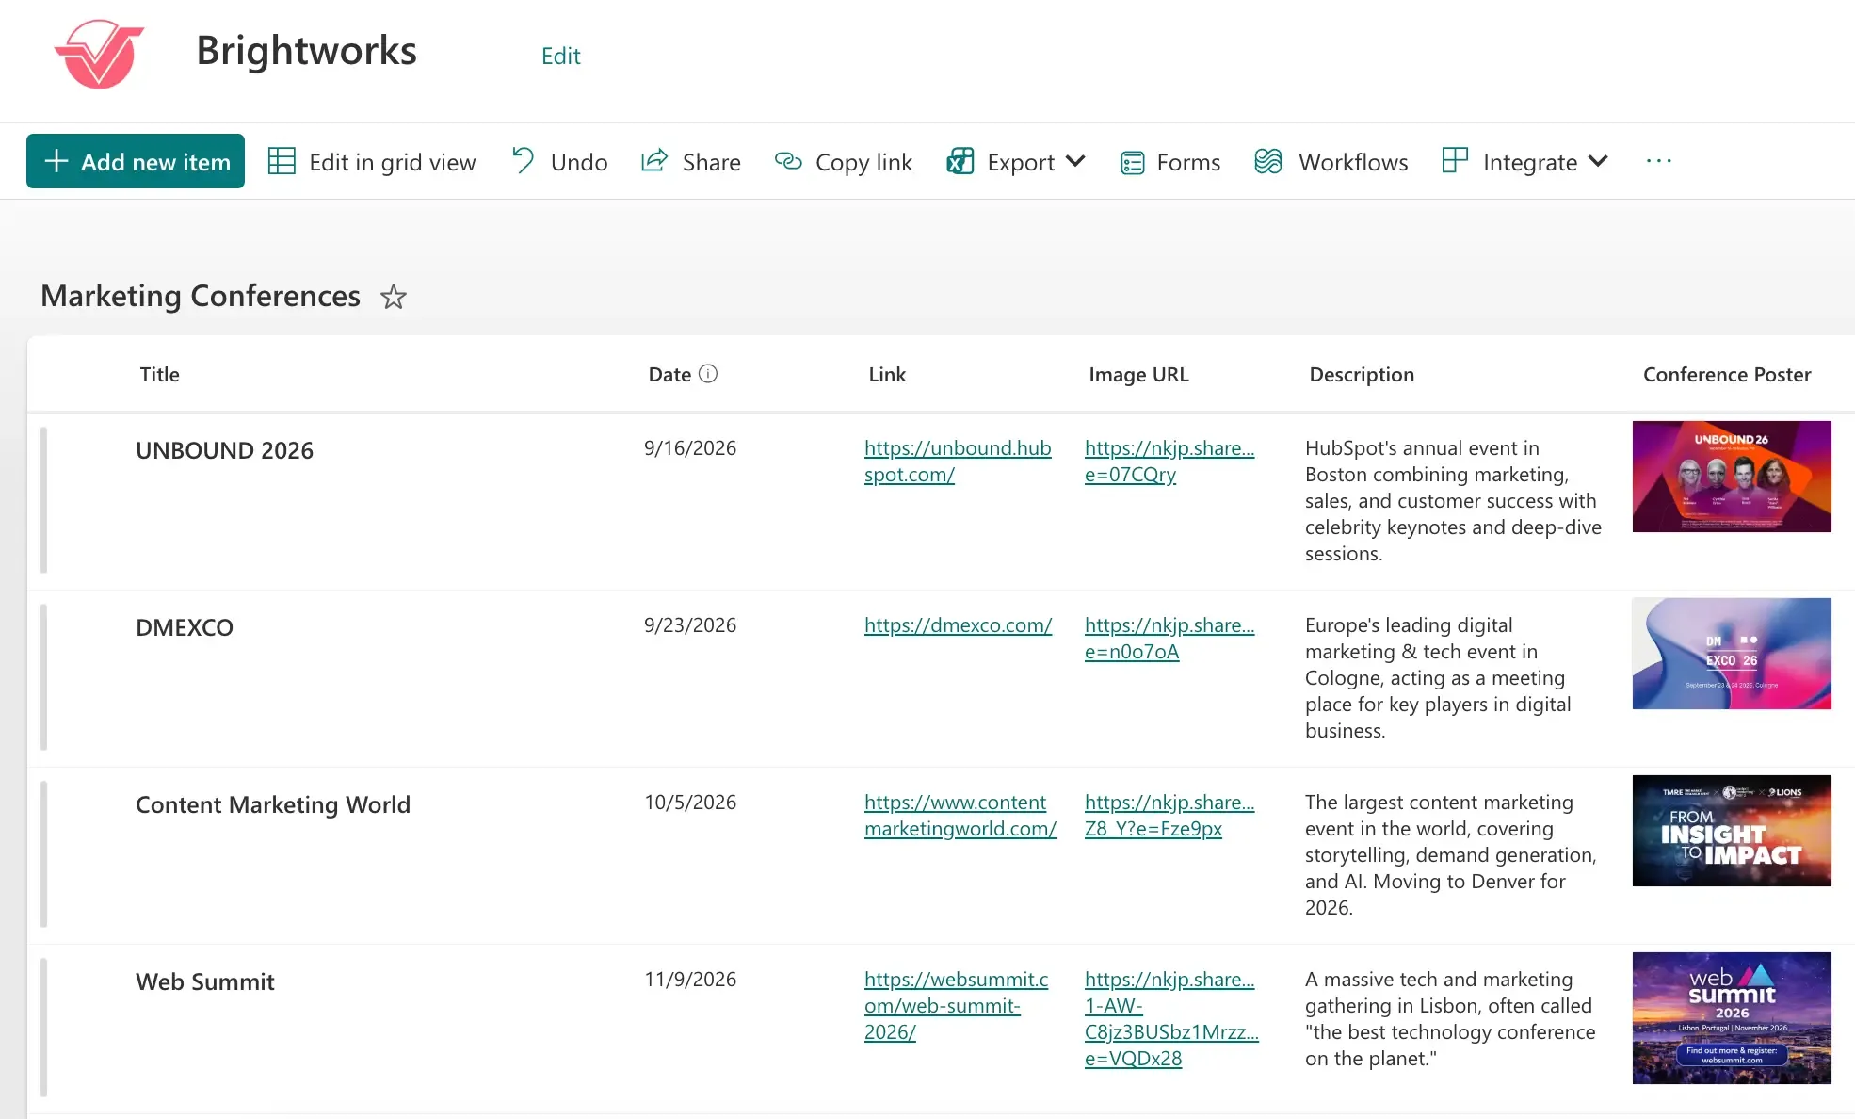This screenshot has width=1855, height=1119.
Task: Open the dmexco.com link
Action: [958, 624]
